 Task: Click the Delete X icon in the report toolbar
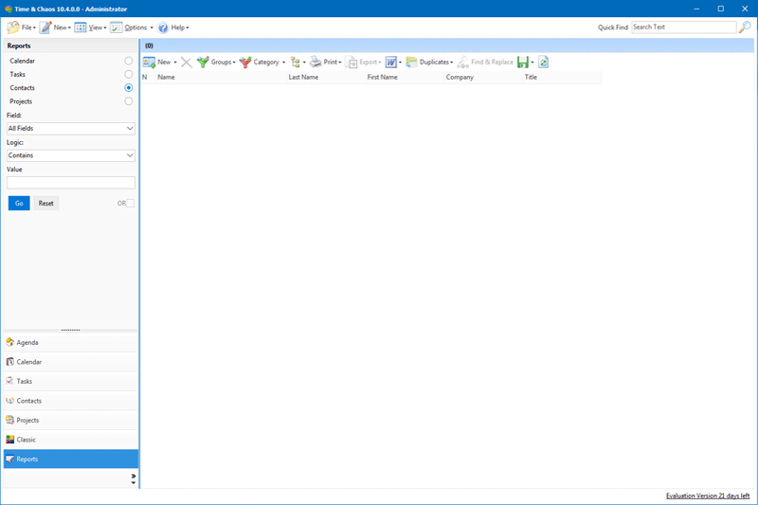click(186, 62)
